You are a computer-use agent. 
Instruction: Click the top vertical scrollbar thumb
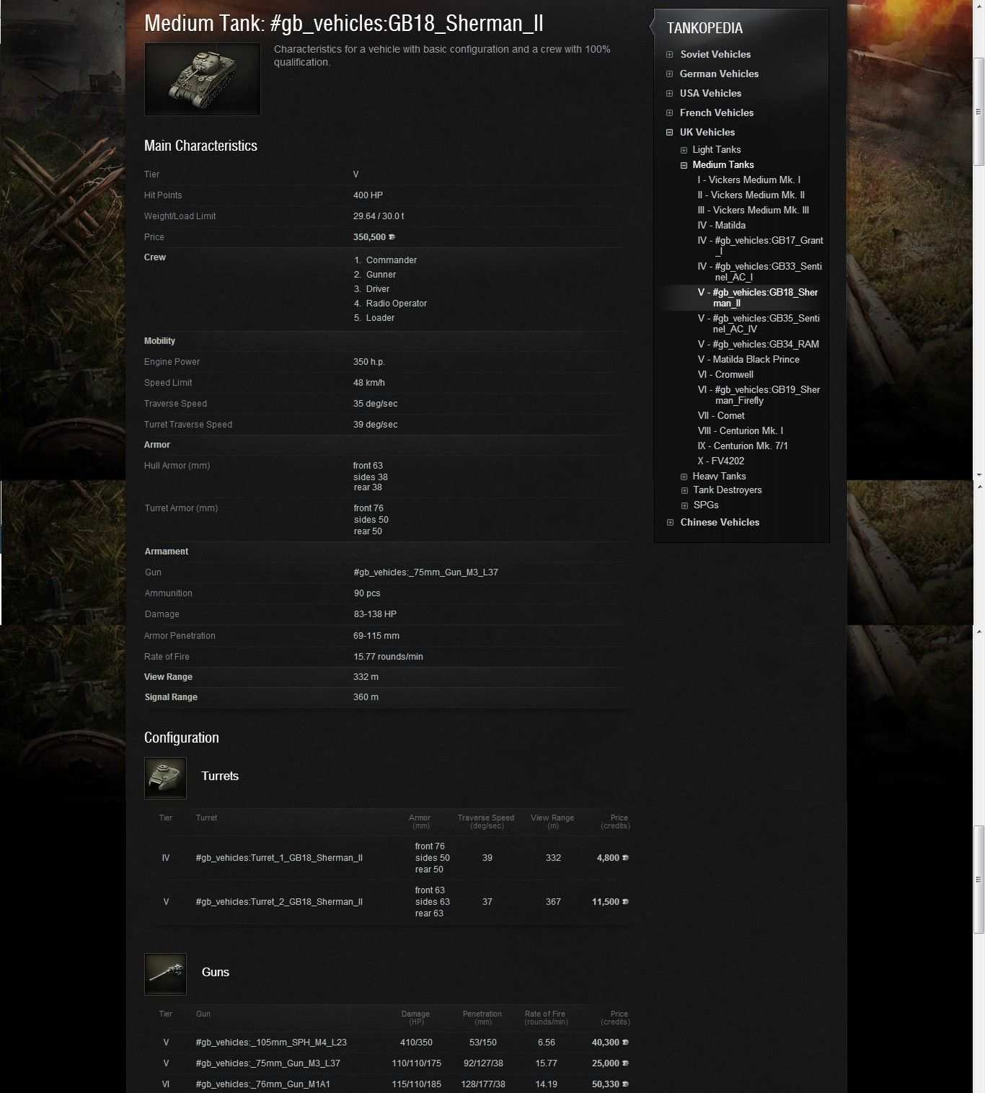[979, 112]
